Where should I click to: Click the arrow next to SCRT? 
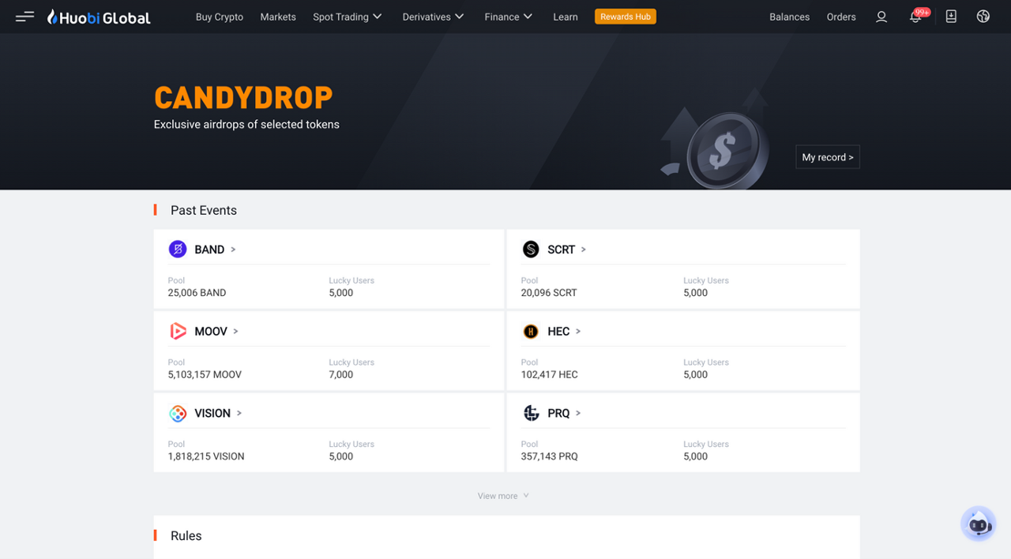[x=584, y=249]
